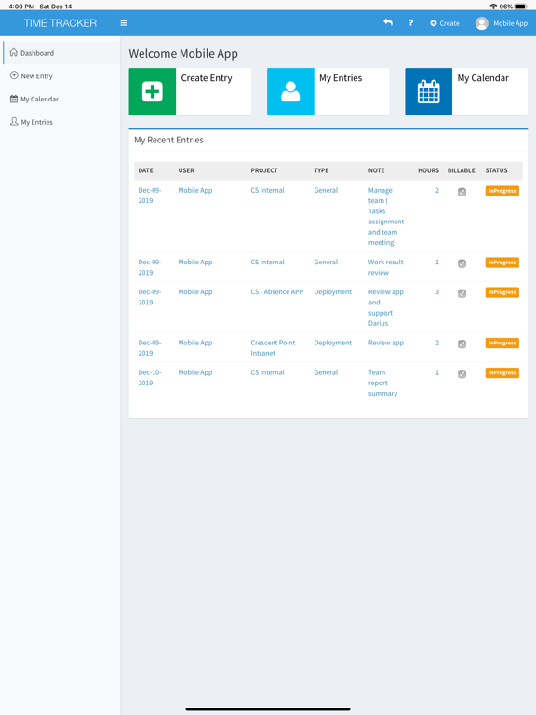Open the Crescent Point Intranet project link

tap(273, 347)
